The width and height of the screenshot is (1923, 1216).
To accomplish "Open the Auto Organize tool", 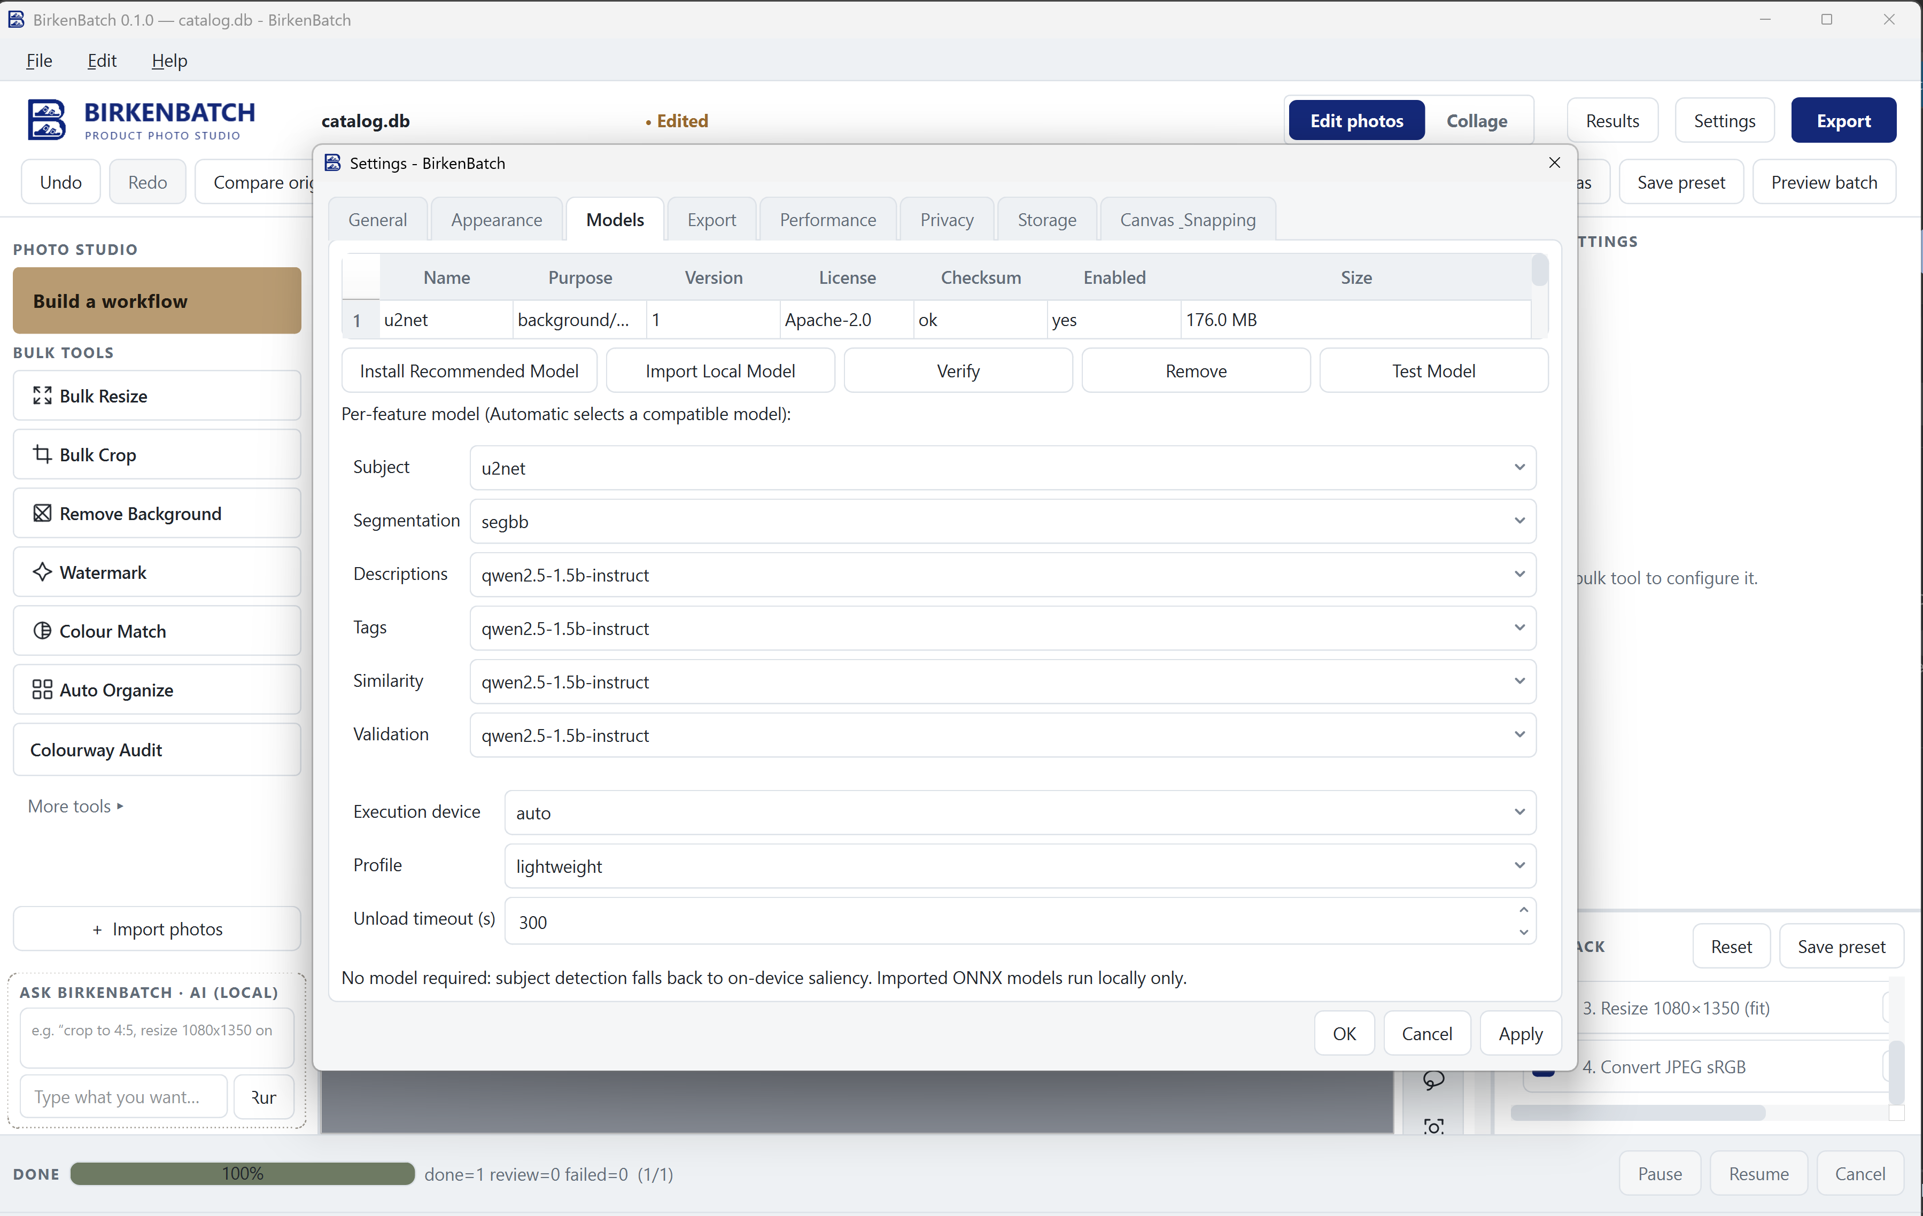I will pos(157,690).
